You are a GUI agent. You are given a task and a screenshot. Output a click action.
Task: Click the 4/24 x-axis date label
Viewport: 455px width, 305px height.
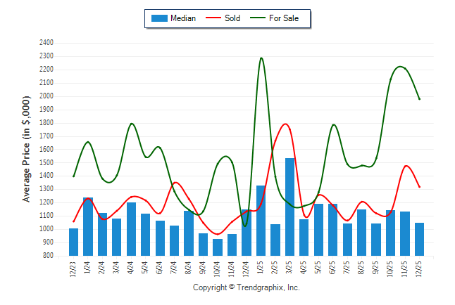[x=132, y=269]
